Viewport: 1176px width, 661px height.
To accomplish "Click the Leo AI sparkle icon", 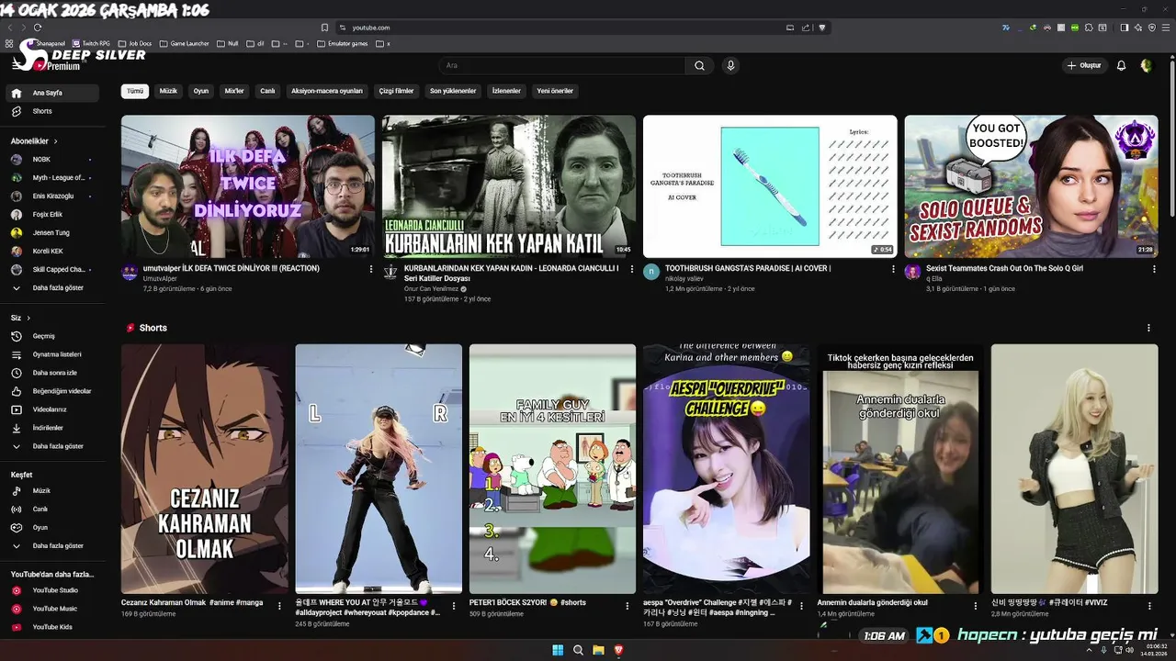I will pyautogui.click(x=1138, y=28).
